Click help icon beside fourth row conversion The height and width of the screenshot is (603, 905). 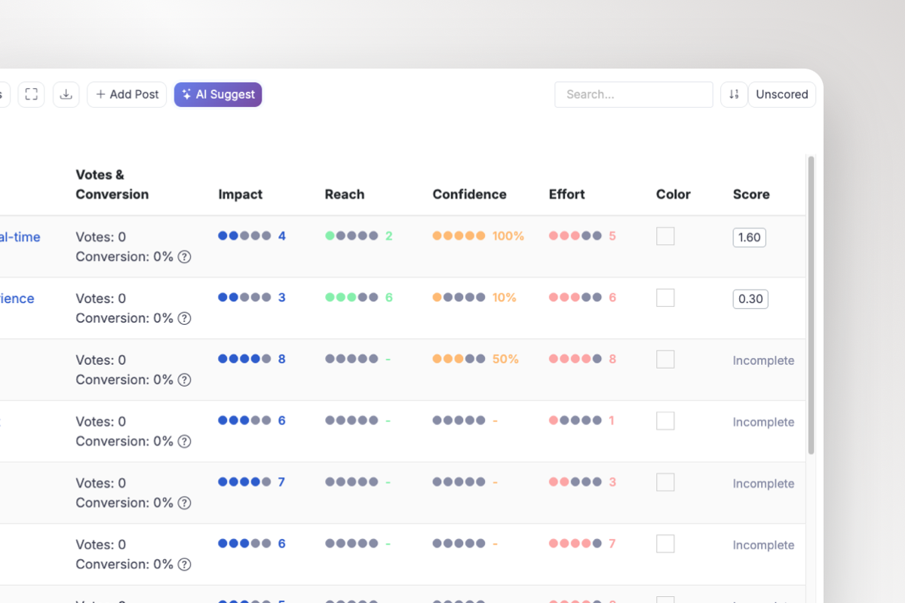[184, 442]
